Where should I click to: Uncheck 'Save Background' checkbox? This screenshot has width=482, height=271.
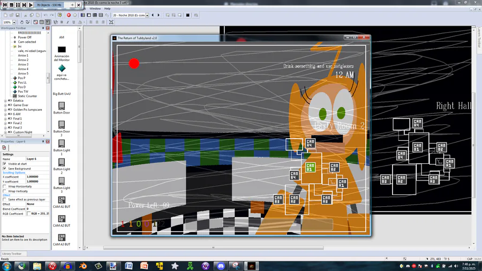point(5,169)
